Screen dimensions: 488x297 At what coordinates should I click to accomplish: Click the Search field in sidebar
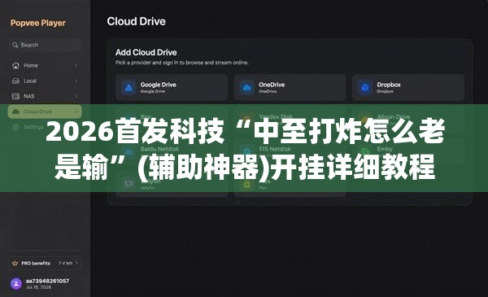coord(45,45)
